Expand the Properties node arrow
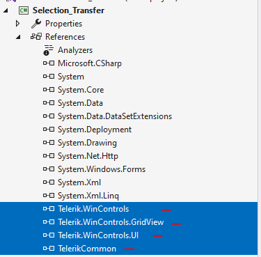 coord(17,24)
